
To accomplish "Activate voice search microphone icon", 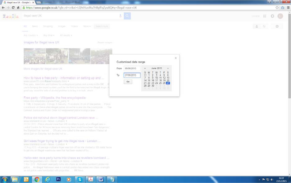I will 120,16.
